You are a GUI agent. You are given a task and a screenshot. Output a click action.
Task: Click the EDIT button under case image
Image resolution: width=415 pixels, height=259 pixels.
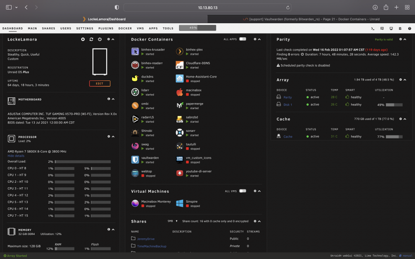(x=100, y=84)
